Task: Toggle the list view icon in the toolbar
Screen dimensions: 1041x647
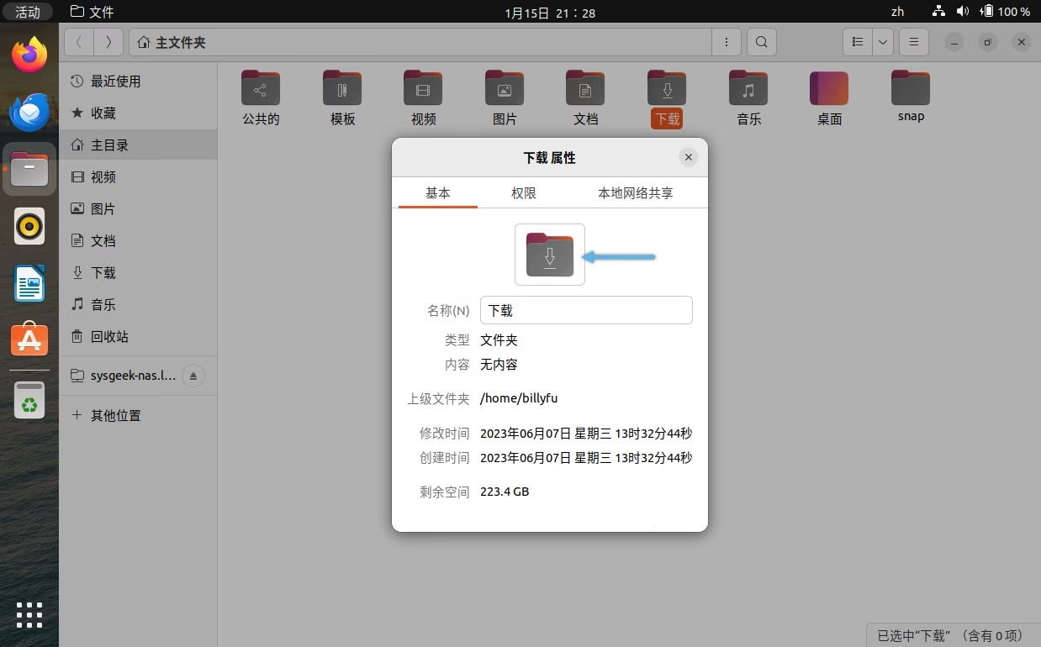Action: [857, 42]
